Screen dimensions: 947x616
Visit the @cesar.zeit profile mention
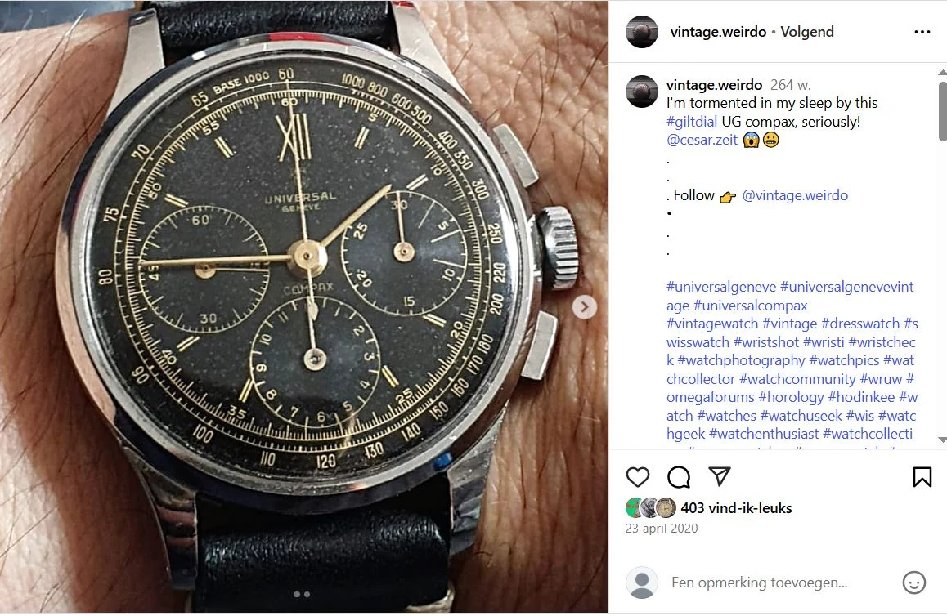tap(702, 140)
